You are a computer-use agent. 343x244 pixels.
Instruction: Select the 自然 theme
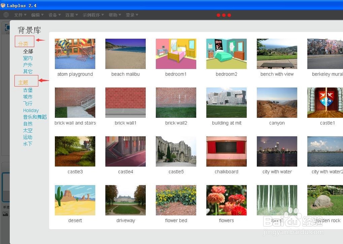[x=28, y=124]
